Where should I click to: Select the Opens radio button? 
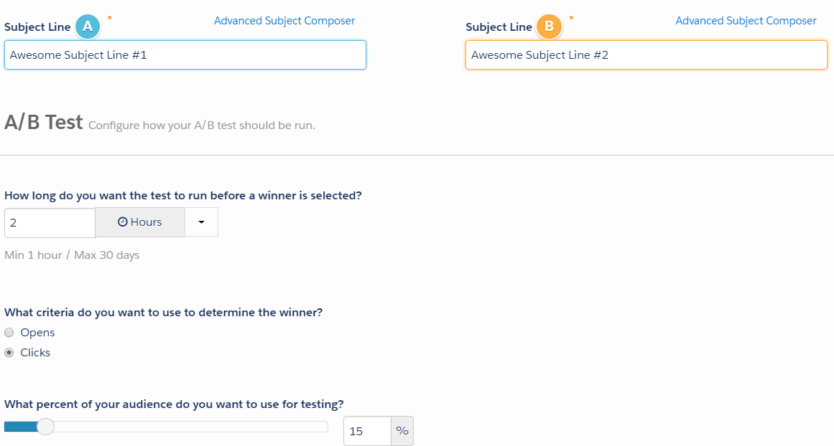[x=8, y=332]
